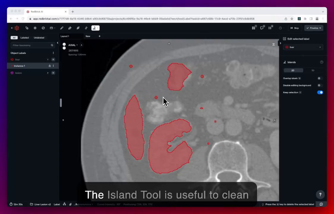Screen dimensions: 334x214
Task: Filter by Labeled tab
Action: tap(24, 38)
